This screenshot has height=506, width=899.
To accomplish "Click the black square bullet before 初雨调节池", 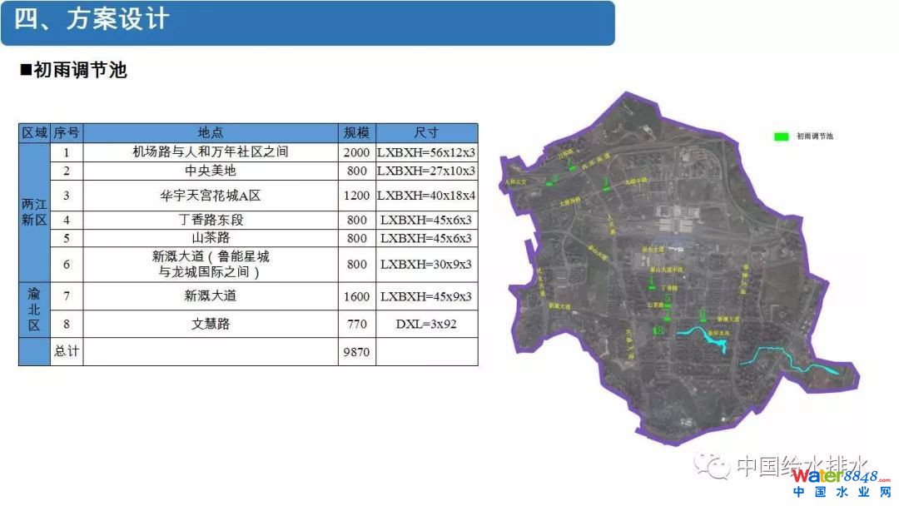I will point(25,71).
